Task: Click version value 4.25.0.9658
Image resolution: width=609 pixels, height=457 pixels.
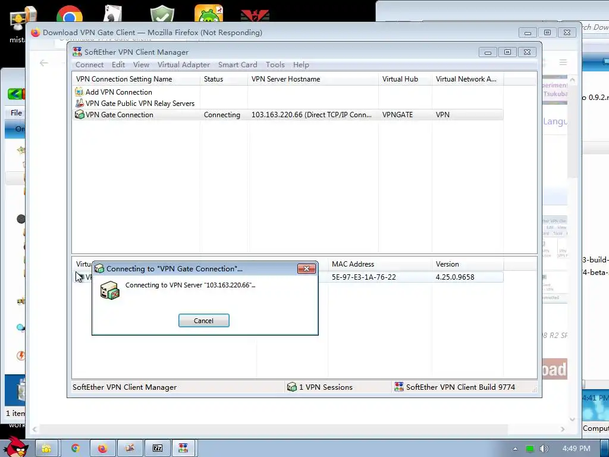Action: pyautogui.click(x=455, y=277)
